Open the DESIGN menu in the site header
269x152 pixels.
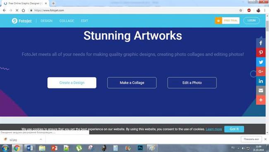[46, 21]
